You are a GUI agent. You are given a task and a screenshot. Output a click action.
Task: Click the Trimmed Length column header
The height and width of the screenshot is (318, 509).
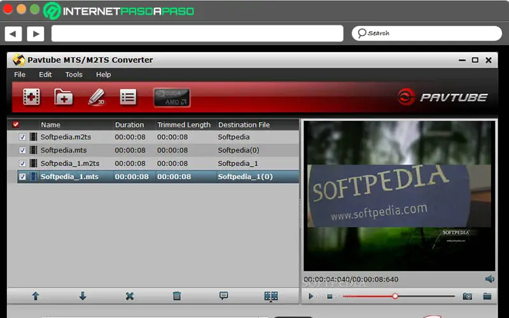(184, 125)
